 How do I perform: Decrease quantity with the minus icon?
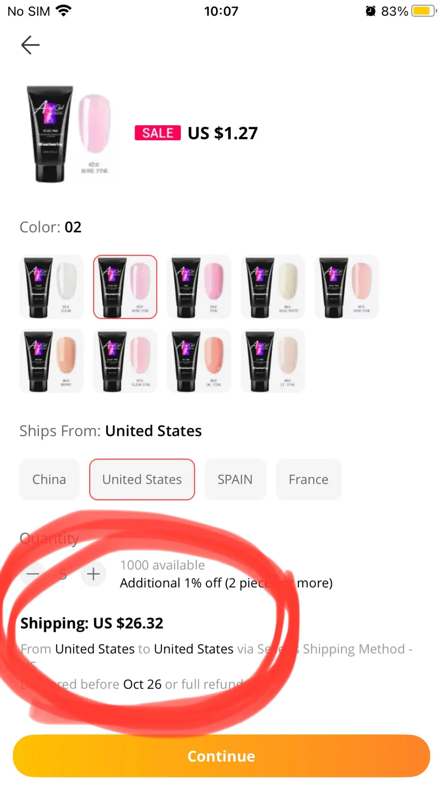coord(33,574)
